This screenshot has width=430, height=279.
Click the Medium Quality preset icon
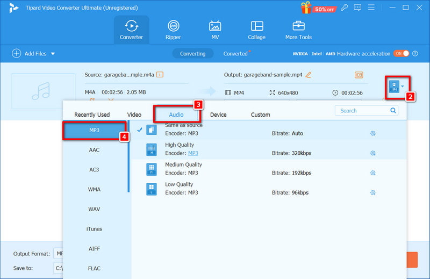click(152, 169)
